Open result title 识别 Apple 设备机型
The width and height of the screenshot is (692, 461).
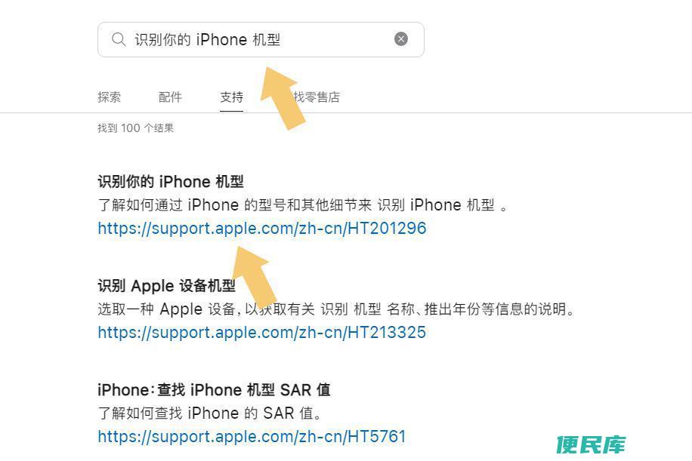[x=166, y=286]
